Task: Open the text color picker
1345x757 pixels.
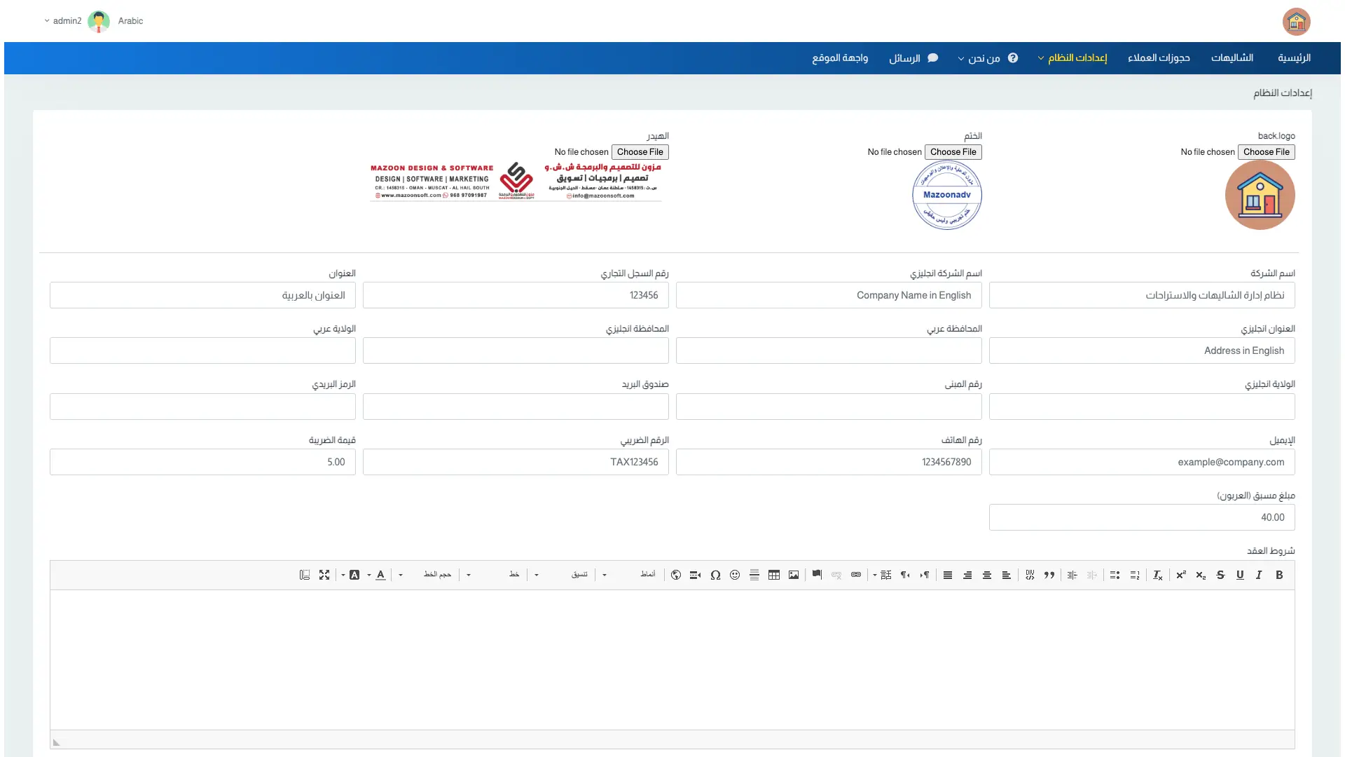Action: coord(380,575)
